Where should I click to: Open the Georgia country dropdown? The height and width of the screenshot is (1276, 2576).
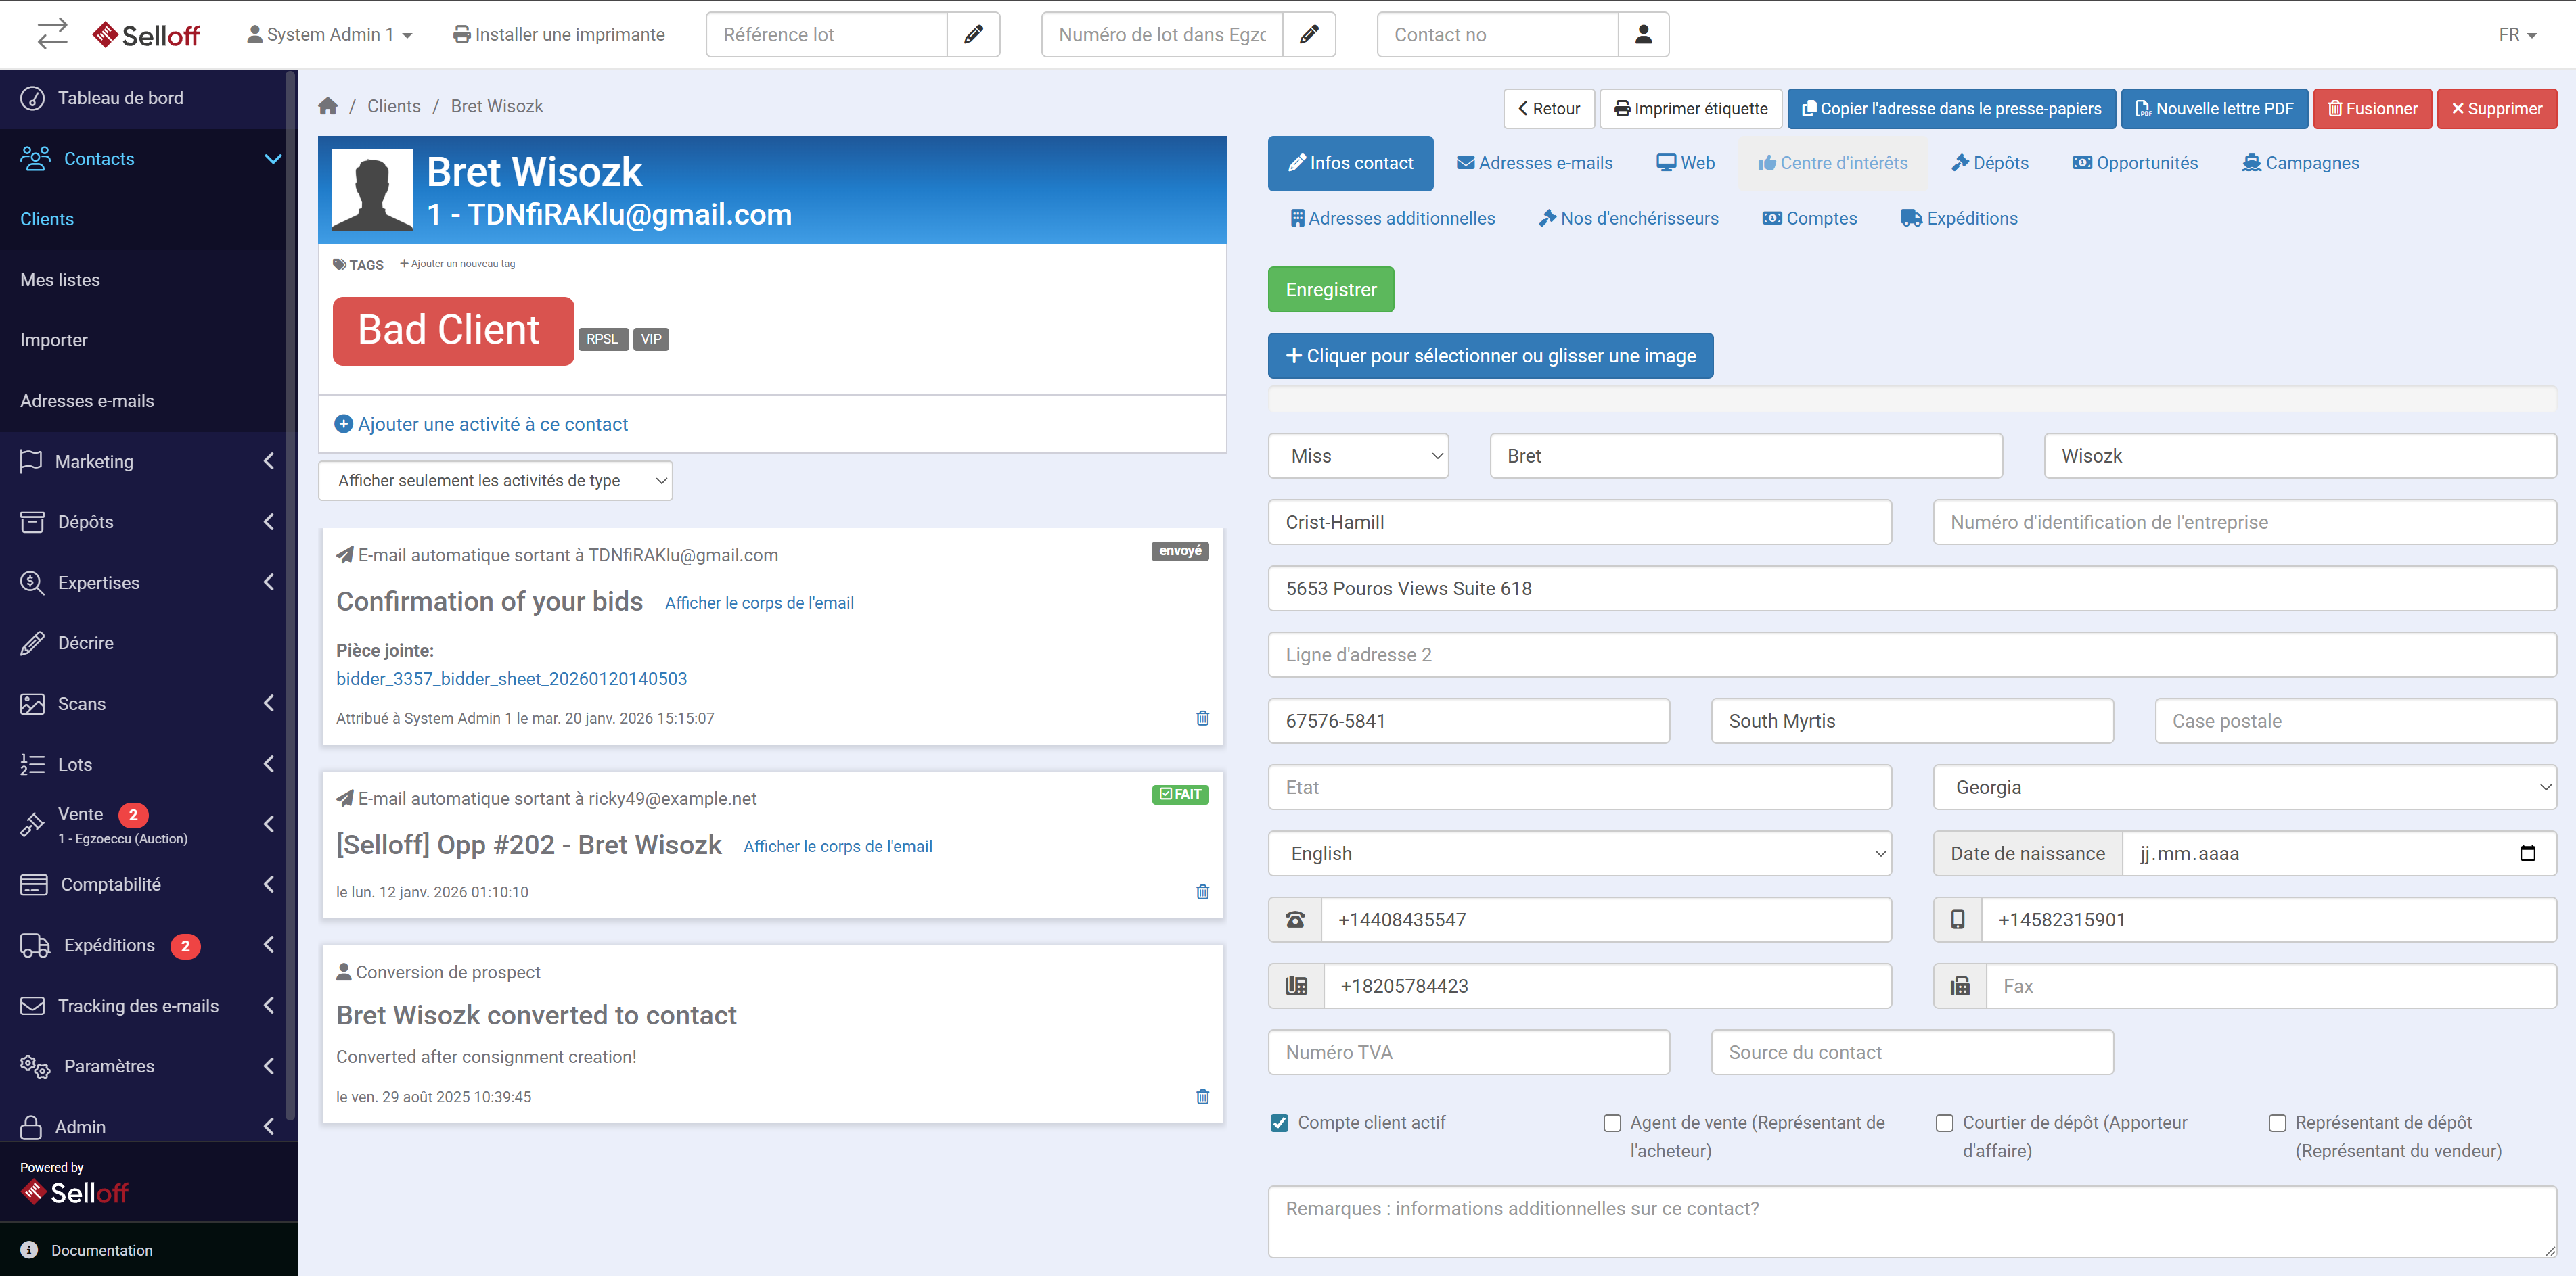(x=2244, y=787)
